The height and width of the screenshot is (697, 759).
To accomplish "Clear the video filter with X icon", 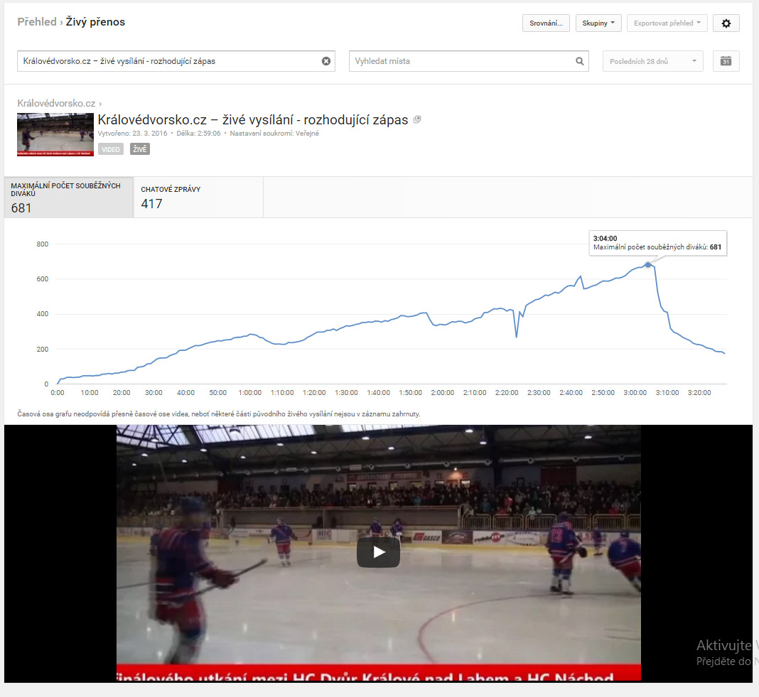I will click(x=326, y=61).
